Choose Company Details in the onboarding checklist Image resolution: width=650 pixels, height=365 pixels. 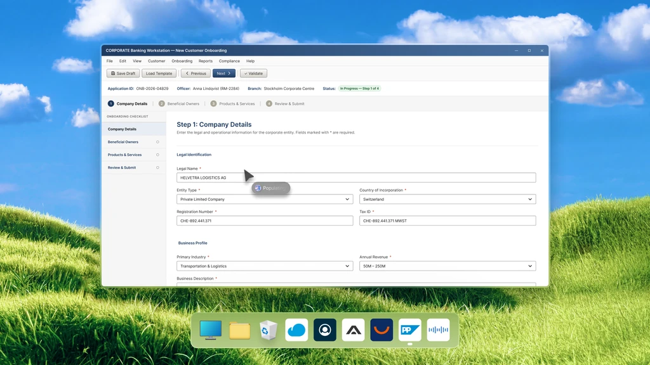pyautogui.click(x=134, y=129)
